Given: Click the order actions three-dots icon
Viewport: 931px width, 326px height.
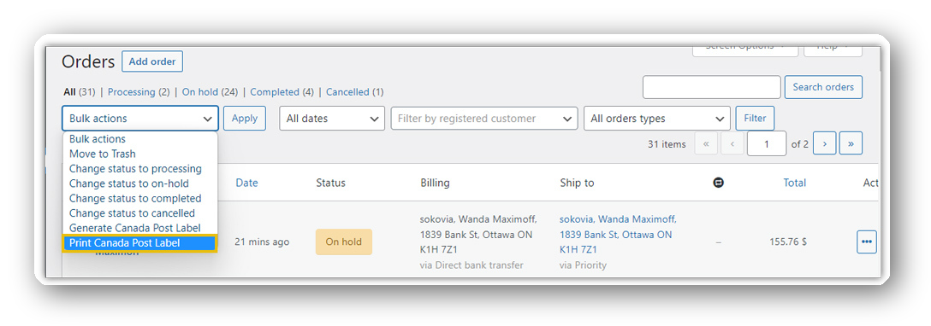Looking at the screenshot, I should point(866,242).
